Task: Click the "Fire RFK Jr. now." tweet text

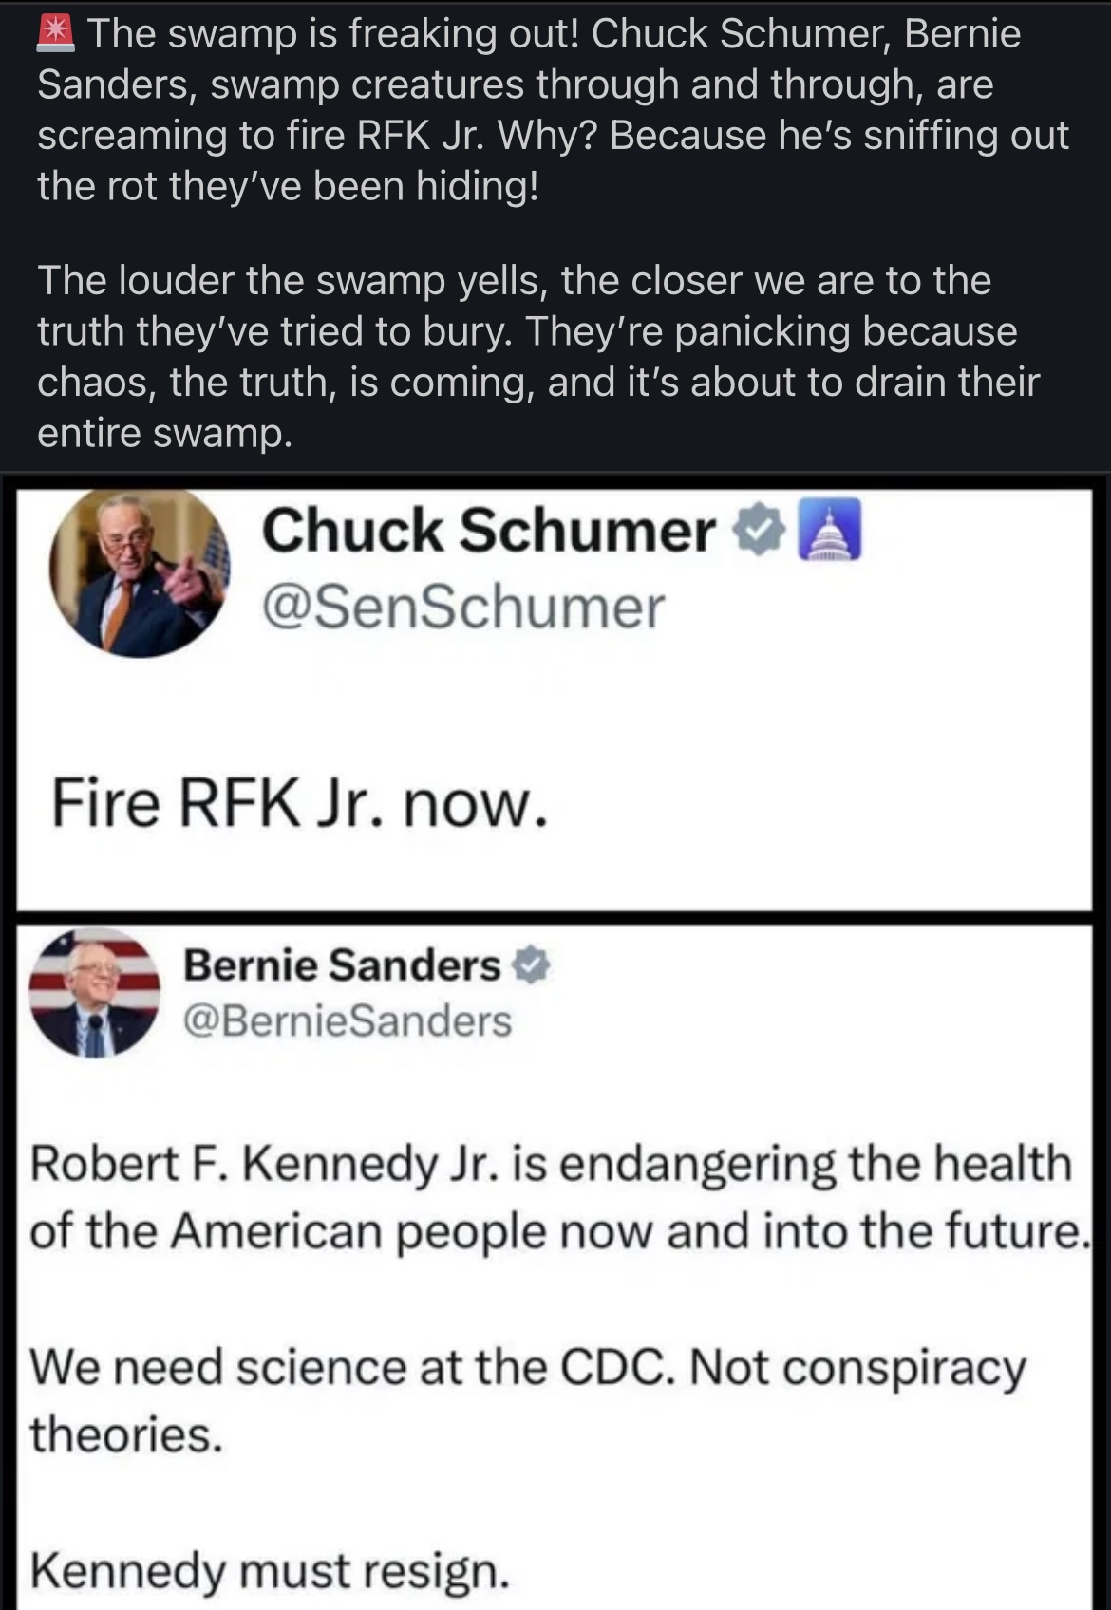Action: tap(299, 804)
